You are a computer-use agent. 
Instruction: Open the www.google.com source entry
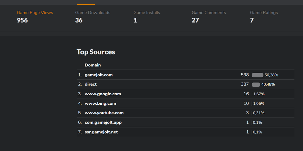103,94
